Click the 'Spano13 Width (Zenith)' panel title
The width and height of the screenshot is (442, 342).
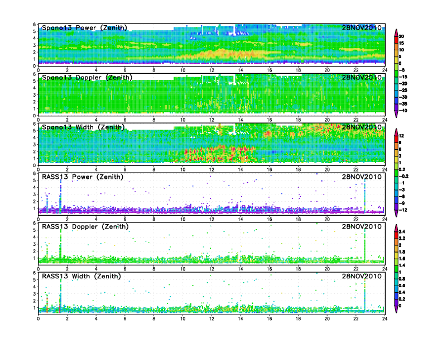coord(83,127)
